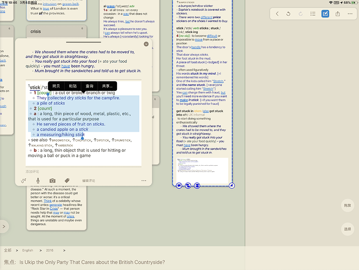Check the battery status indicator
359x270 pixels.
click(354, 3)
